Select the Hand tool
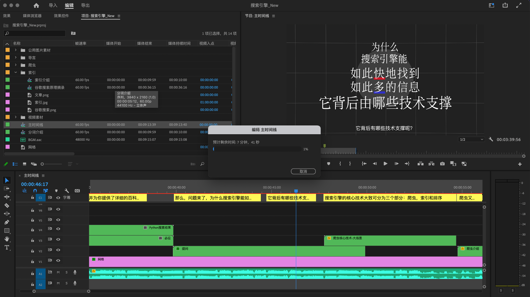The image size is (530, 297). point(7,239)
